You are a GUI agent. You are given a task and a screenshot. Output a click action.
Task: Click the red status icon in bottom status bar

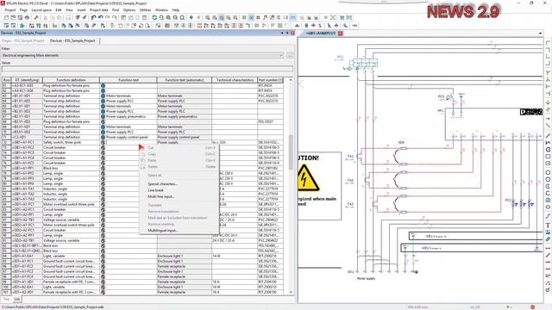coord(532,307)
